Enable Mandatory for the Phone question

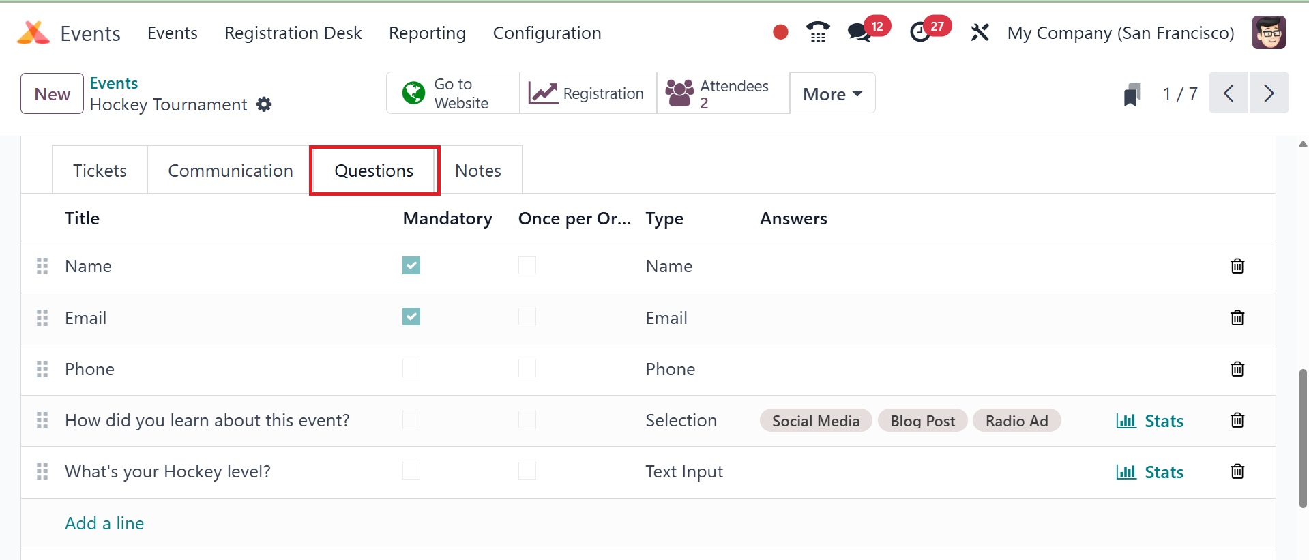411,368
